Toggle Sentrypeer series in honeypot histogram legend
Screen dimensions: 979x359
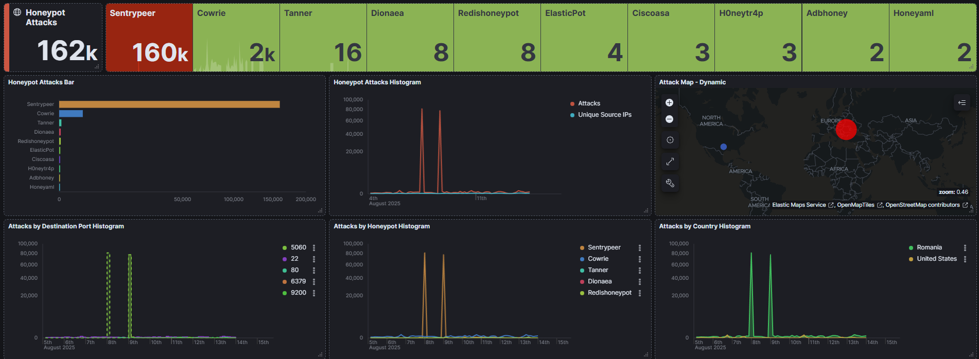(604, 247)
